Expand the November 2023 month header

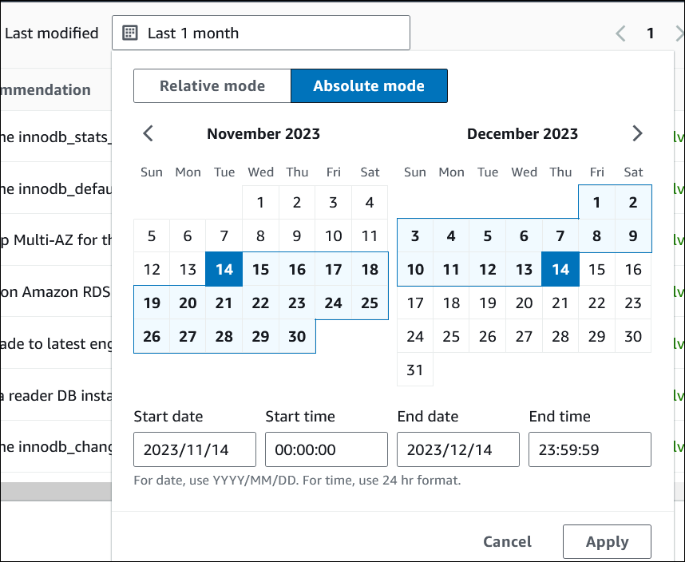click(263, 133)
